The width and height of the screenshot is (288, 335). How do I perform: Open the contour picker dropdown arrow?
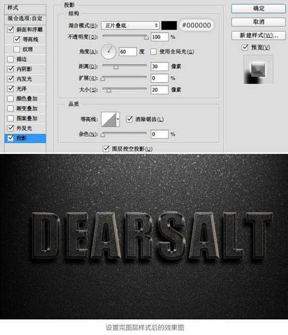tap(118, 119)
